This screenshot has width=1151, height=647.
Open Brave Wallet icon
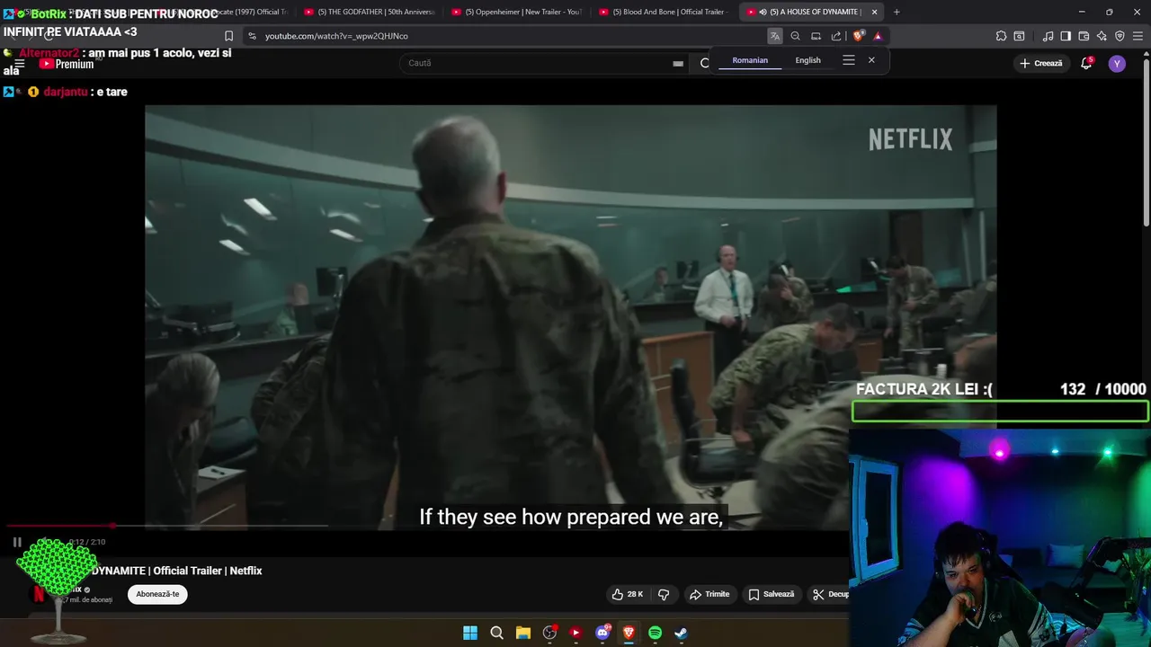(1084, 36)
